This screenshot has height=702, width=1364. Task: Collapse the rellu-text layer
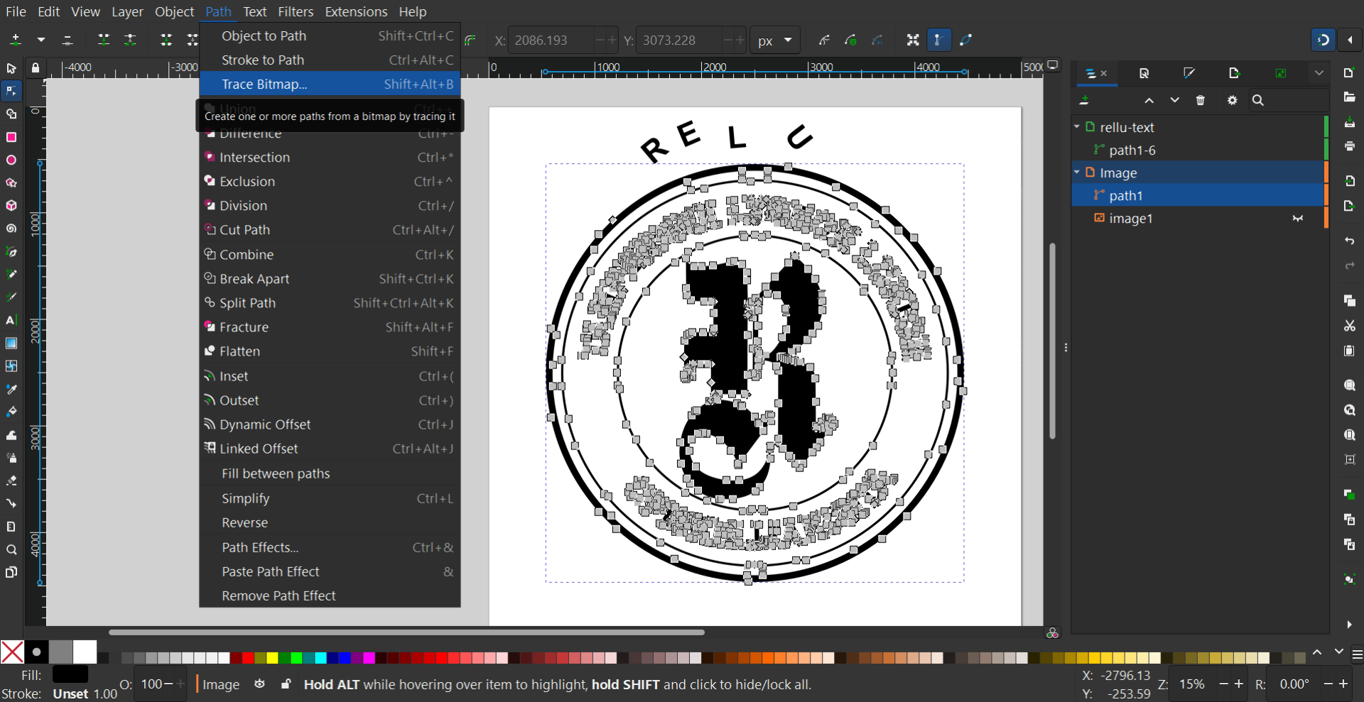click(x=1077, y=127)
